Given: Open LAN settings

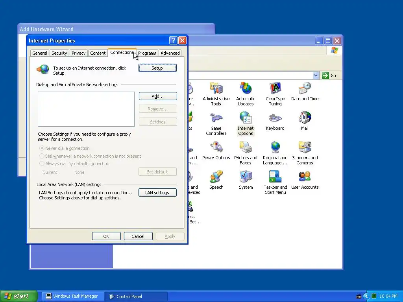Looking at the screenshot, I should (157, 193).
